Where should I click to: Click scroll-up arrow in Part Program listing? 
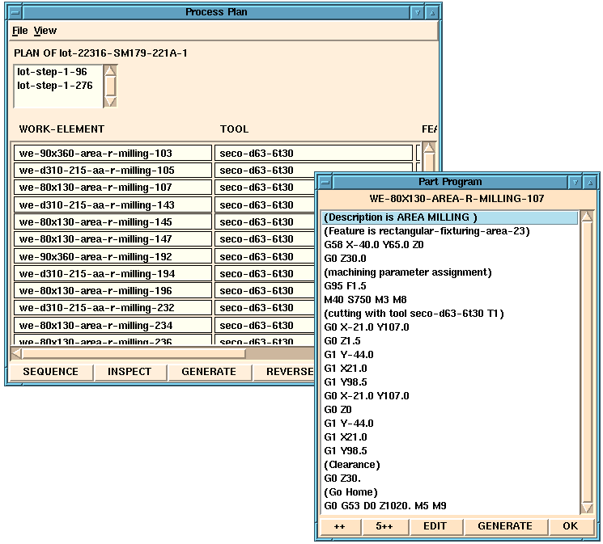tap(587, 217)
